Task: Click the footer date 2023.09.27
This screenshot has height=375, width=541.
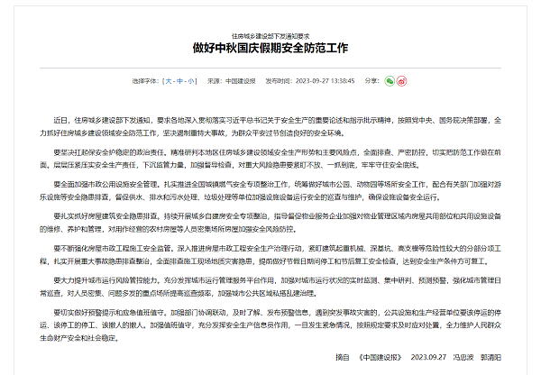Action: (x=428, y=357)
